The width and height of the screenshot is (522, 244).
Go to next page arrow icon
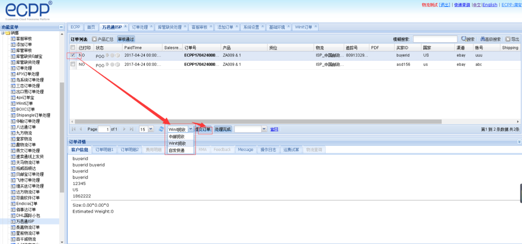click(x=124, y=129)
